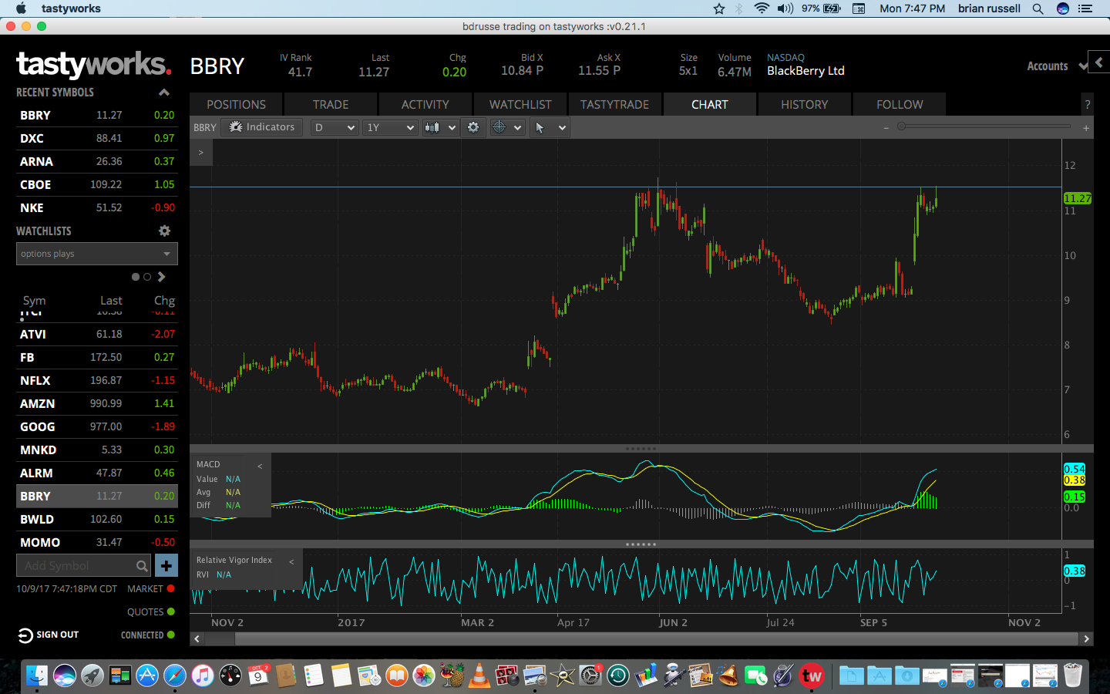Open the Indicators panel
This screenshot has height=694, width=1110.
click(x=262, y=127)
